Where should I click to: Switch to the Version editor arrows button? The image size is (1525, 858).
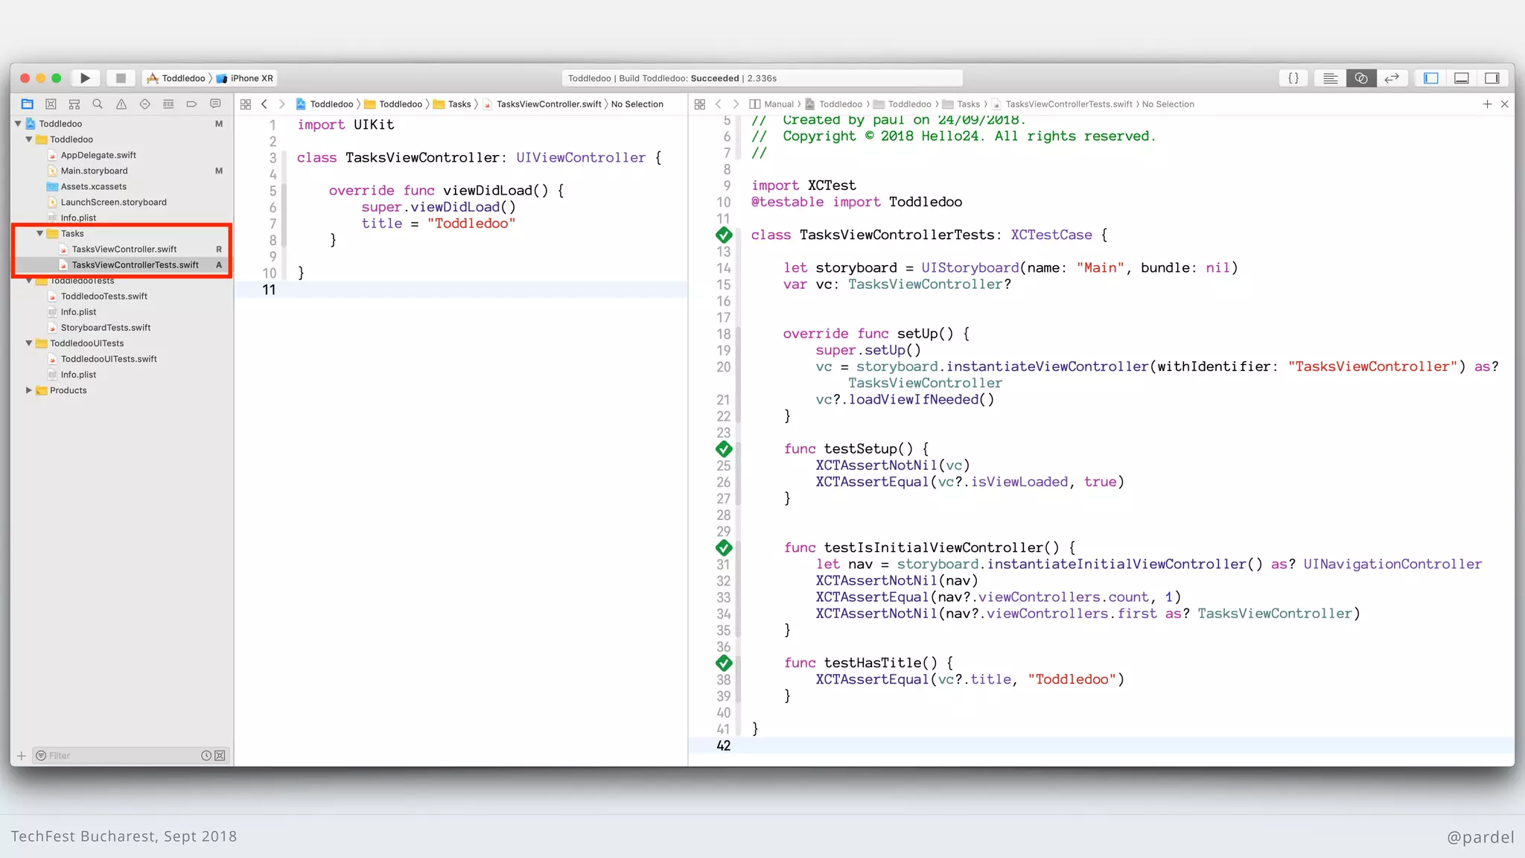(1392, 78)
